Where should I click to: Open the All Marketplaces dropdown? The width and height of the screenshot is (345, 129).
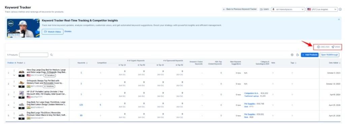point(288,9)
